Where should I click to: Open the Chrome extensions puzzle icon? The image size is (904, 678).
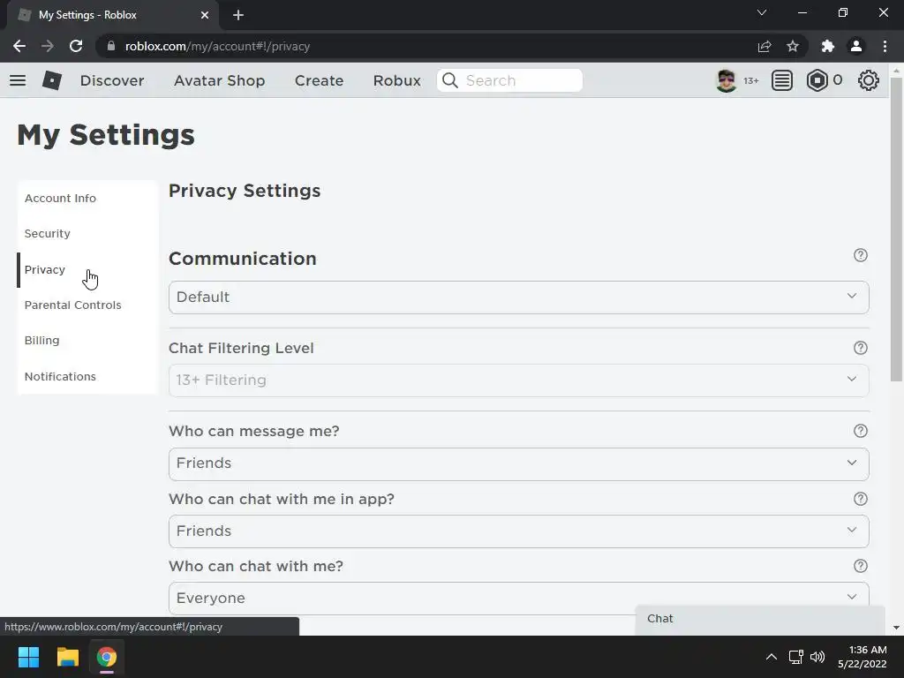coord(828,46)
